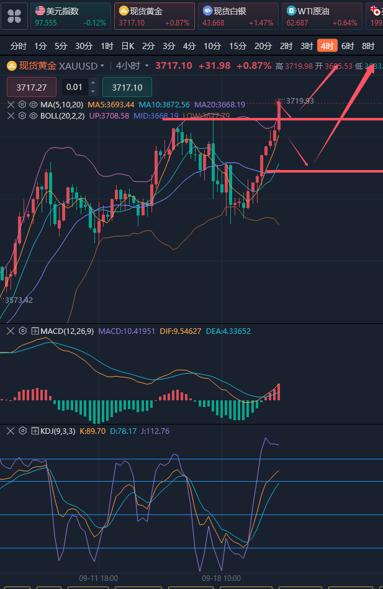383x589 pixels.
Task: Click the oil icon beside WTI原油
Action: point(291,11)
